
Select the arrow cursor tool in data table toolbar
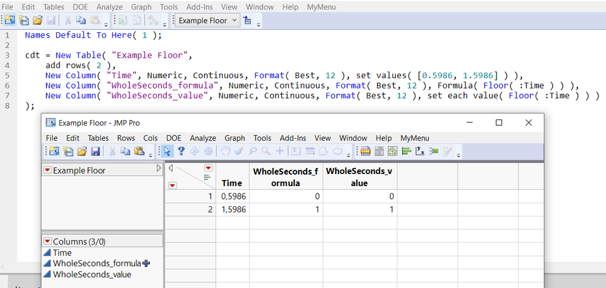click(x=168, y=151)
